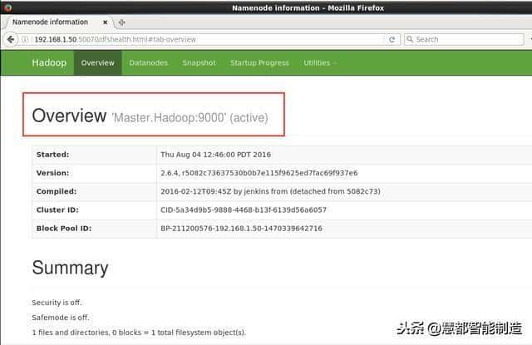Expand the Utilities dropdown menu
This screenshot has height=345, width=532.
320,62
